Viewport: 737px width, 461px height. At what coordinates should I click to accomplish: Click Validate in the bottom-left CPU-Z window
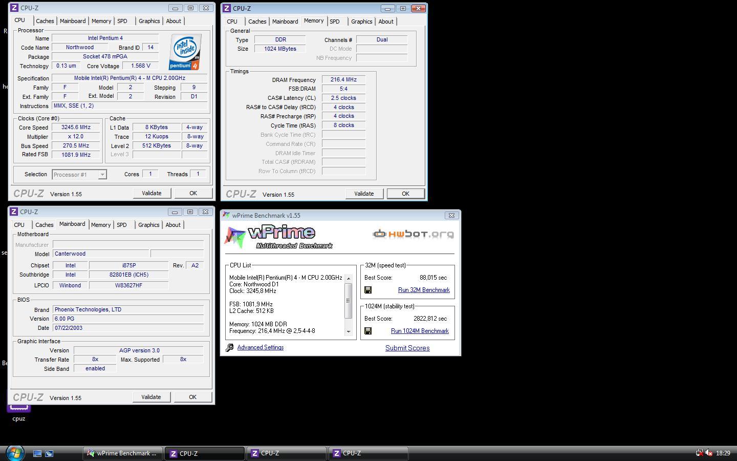click(x=151, y=397)
